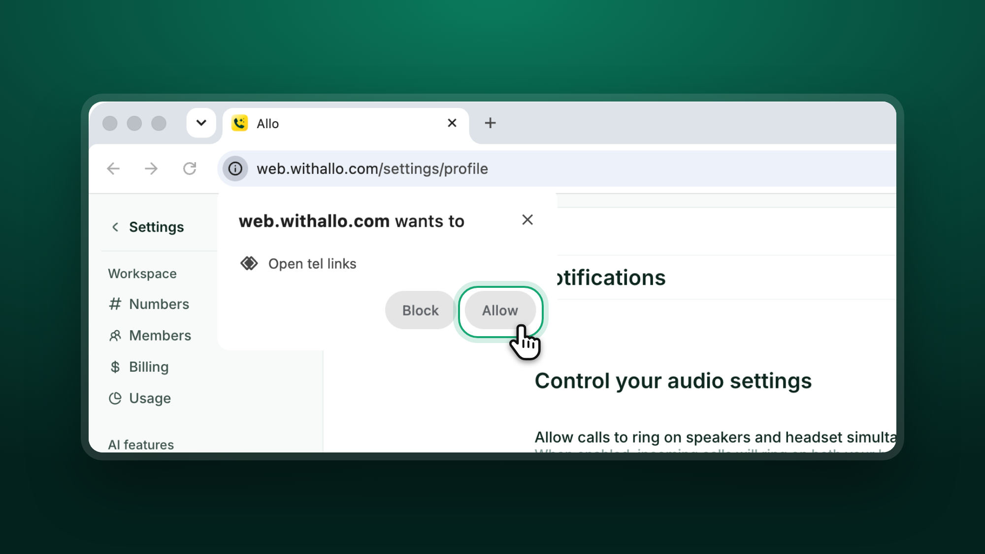Image resolution: width=985 pixels, height=554 pixels.
Task: Open Usage in the sidebar
Action: coord(140,398)
